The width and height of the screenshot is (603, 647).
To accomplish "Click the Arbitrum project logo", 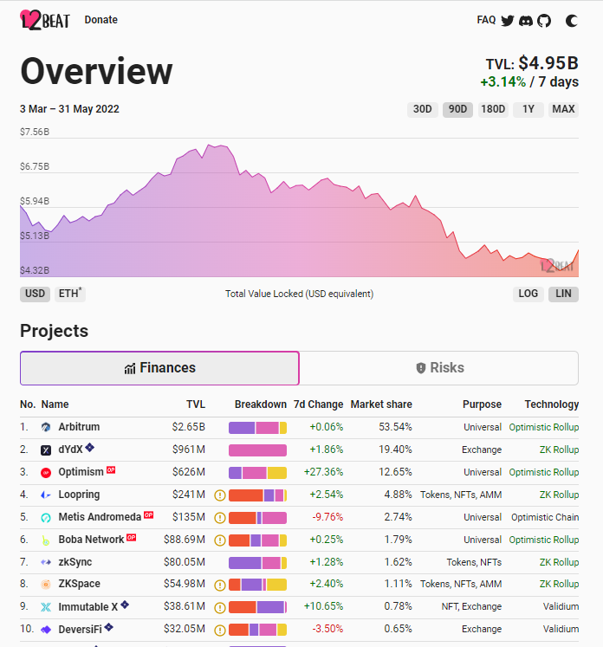I will click(46, 427).
